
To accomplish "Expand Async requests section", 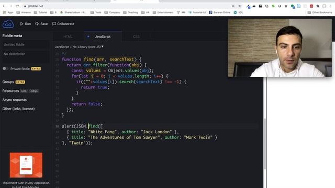I will point(15,100).
